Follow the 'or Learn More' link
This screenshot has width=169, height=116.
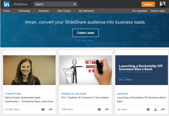85,40
